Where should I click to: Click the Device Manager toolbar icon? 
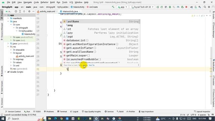tap(196, 7)
